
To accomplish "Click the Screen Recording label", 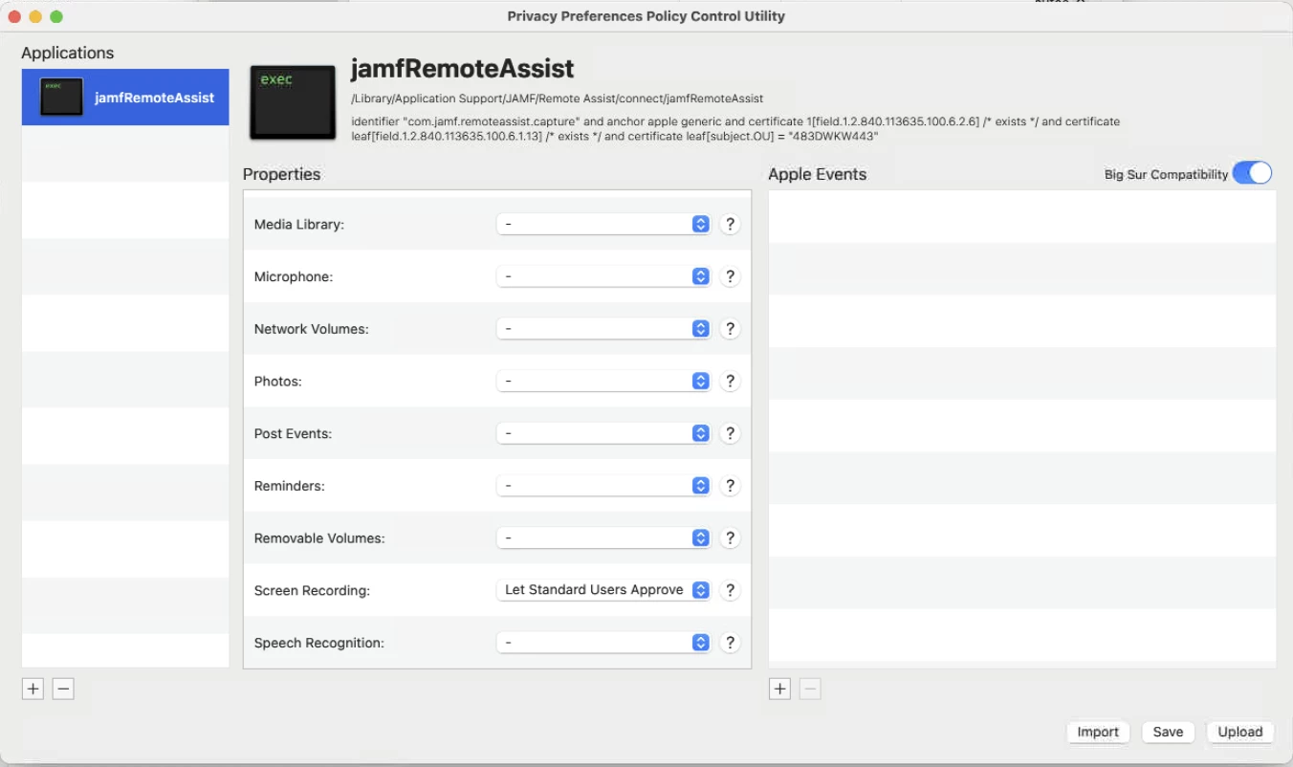I will pyautogui.click(x=312, y=591).
